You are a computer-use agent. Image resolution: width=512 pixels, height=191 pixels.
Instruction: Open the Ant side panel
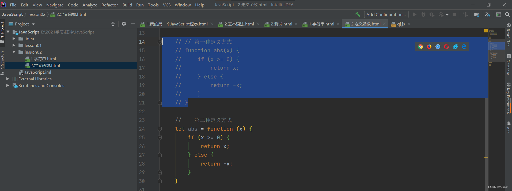coord(509,127)
